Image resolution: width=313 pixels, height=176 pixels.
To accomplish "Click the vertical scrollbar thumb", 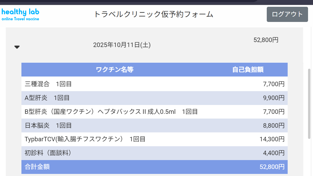I will [x=309, y=103].
